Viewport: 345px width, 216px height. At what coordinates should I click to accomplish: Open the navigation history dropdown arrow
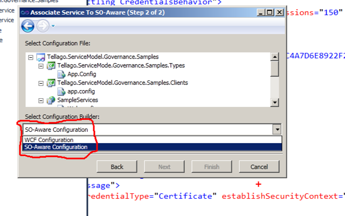coord(53,26)
